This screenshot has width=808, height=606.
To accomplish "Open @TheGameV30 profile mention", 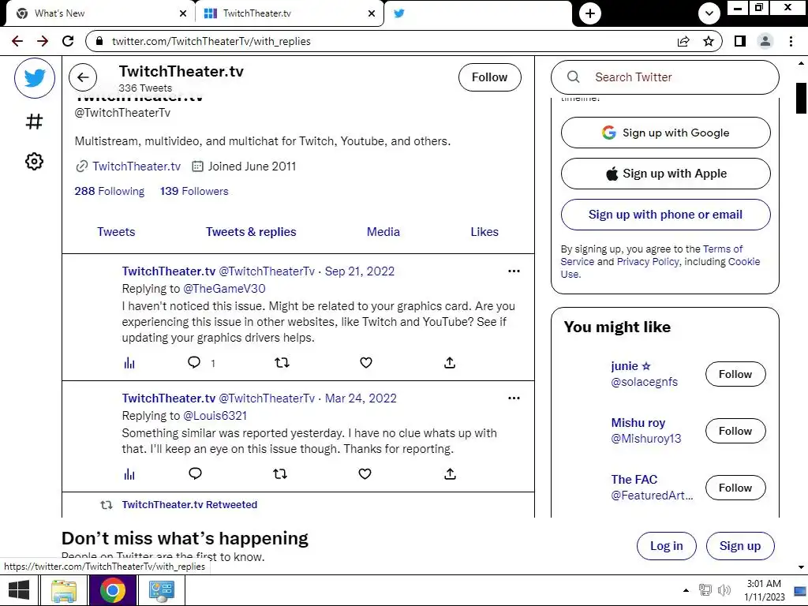I will (x=224, y=289).
